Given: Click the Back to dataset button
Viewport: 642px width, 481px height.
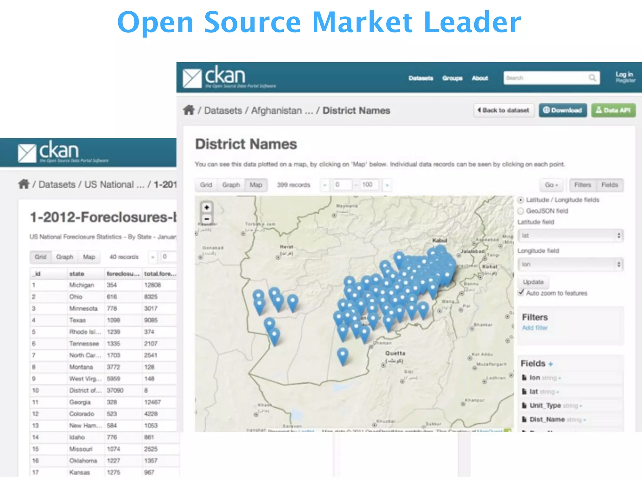Looking at the screenshot, I should pos(503,110).
